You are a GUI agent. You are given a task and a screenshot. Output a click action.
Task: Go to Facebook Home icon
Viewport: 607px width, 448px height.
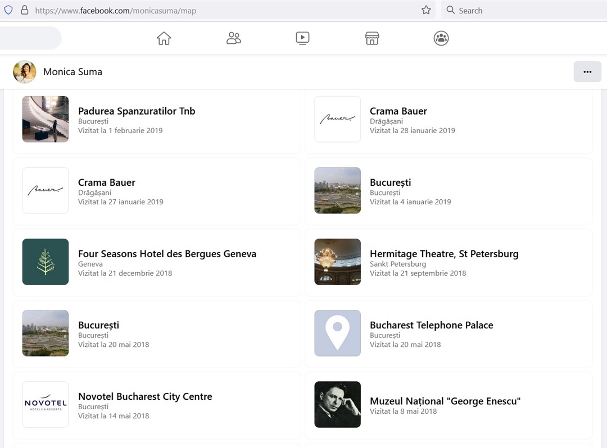pos(164,38)
